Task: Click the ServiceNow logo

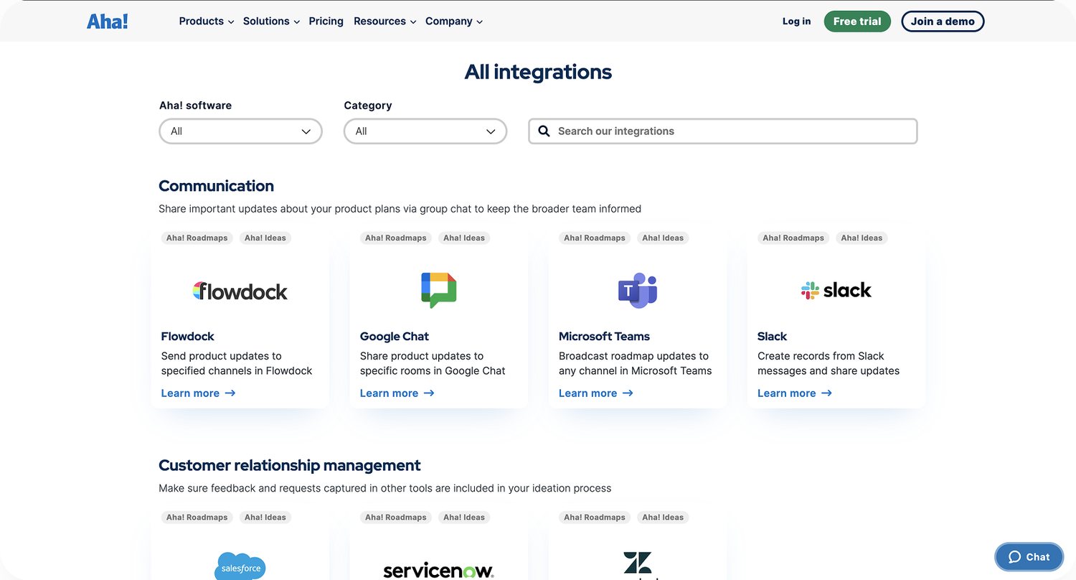Action: (438, 571)
